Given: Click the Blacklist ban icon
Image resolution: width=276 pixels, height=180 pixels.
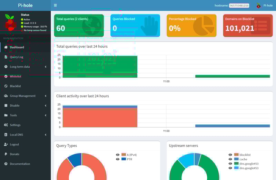Looking at the screenshot, I should [x=6, y=86].
